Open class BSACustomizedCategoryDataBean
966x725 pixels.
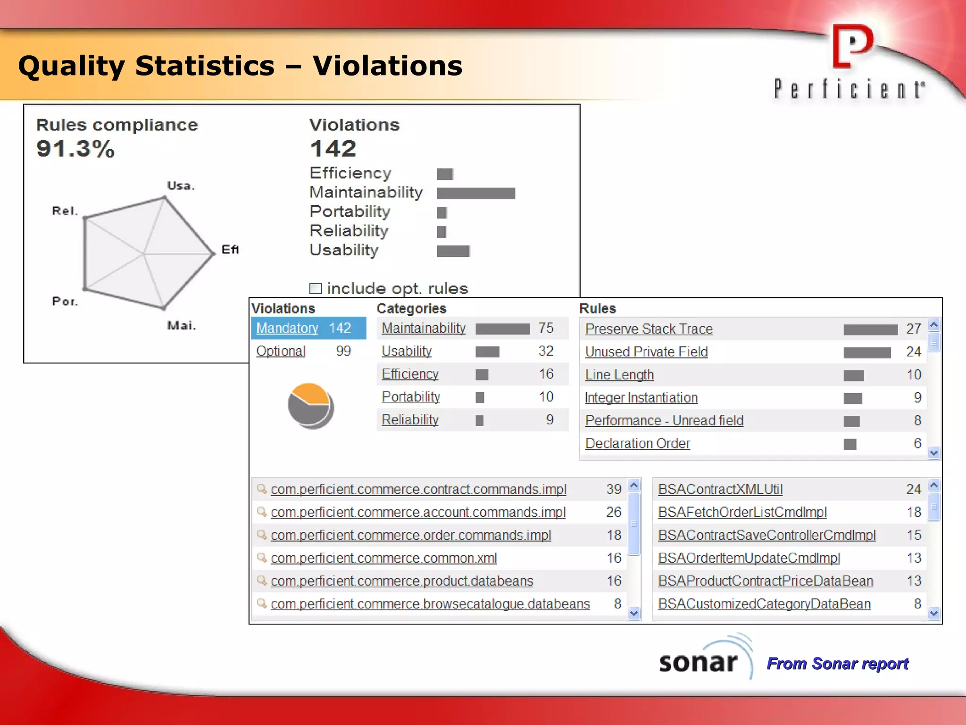[x=764, y=604]
